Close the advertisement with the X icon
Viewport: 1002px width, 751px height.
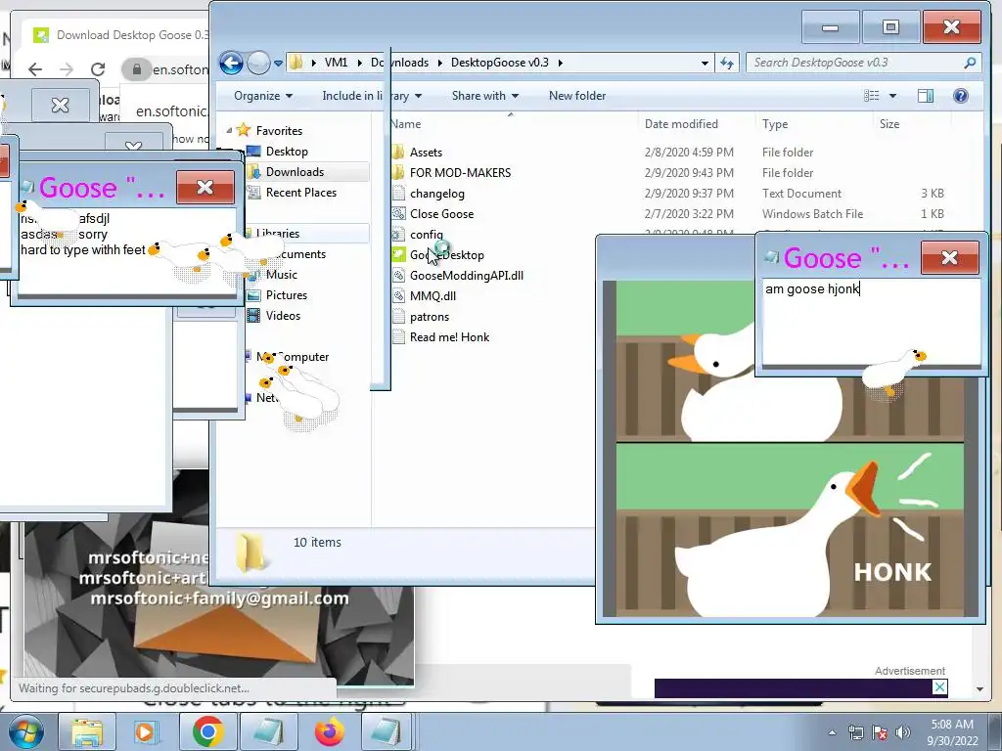click(939, 687)
